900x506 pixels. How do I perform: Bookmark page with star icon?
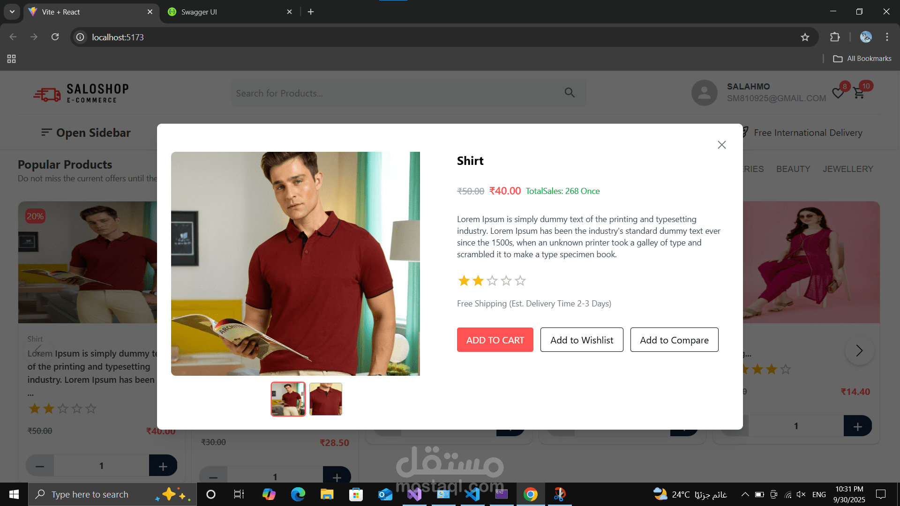pyautogui.click(x=805, y=37)
